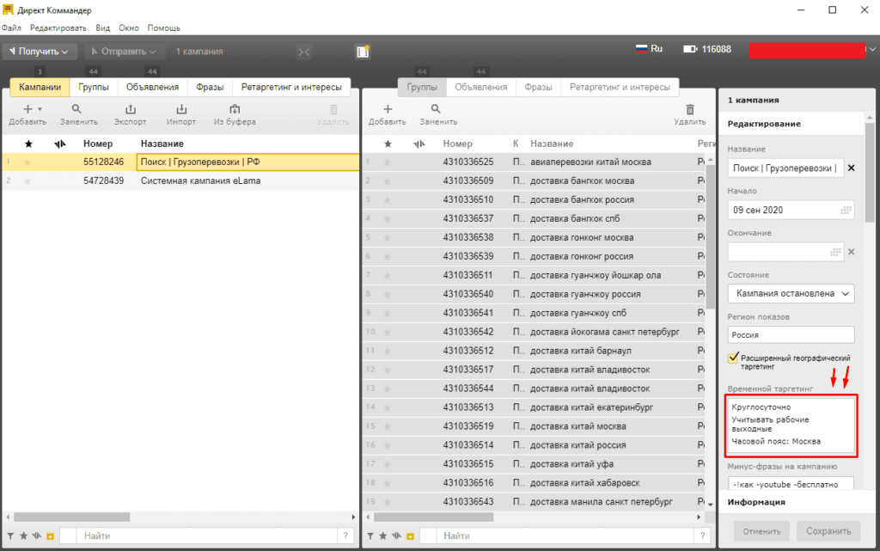880x551 pixels.
Task: Click the notes panel icon in top bar
Action: pos(363,52)
